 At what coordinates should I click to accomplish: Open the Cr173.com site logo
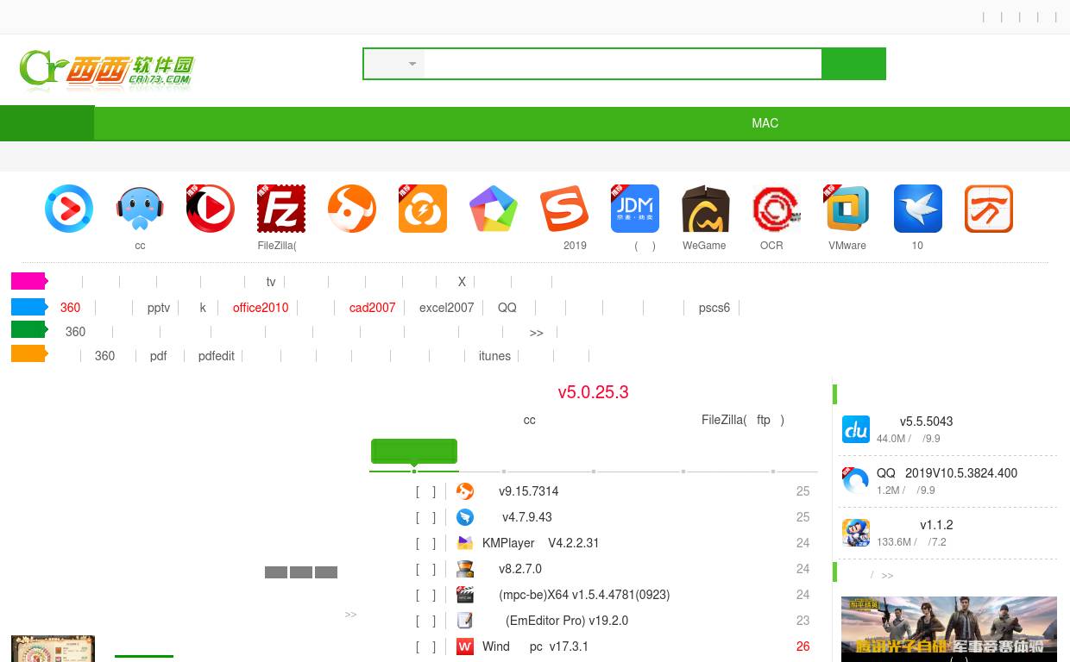point(107,71)
